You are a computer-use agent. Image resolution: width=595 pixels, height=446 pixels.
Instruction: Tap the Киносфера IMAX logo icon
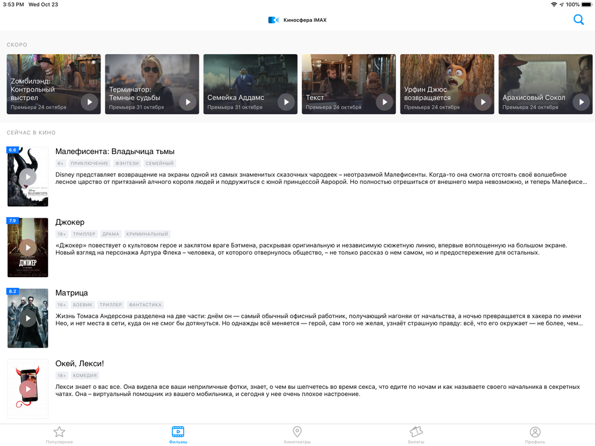[274, 20]
